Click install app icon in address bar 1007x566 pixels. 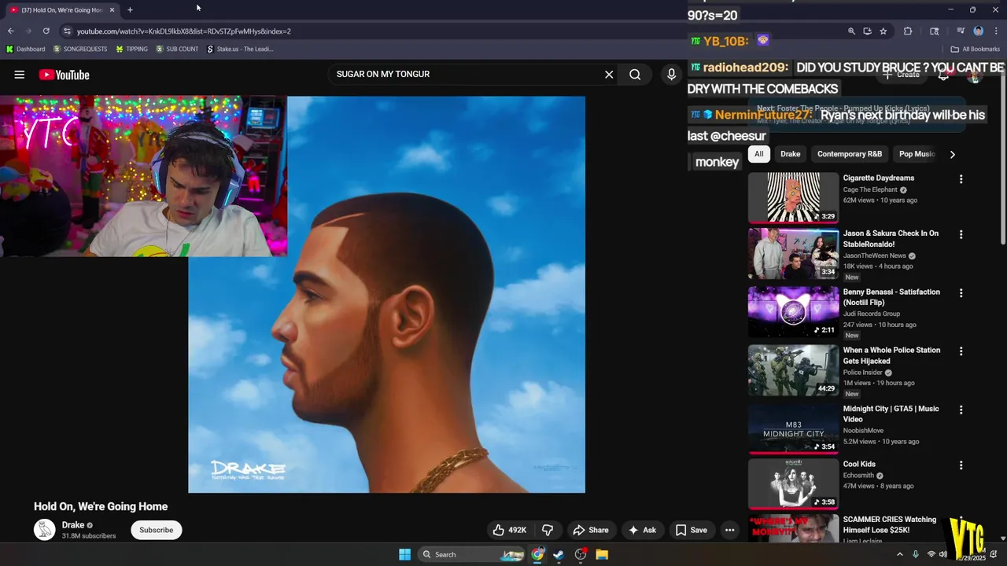coord(867,31)
